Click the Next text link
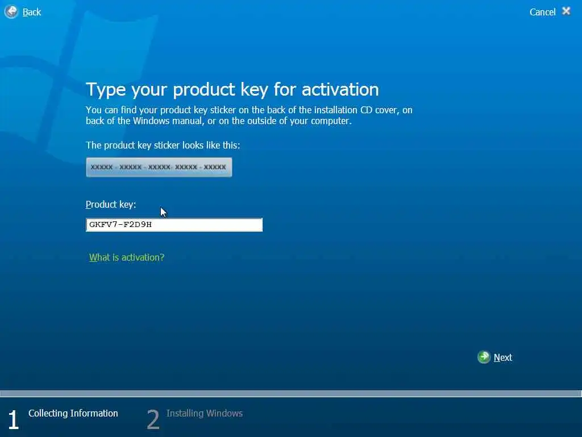Screen dimensions: 582x437 pos(502,357)
